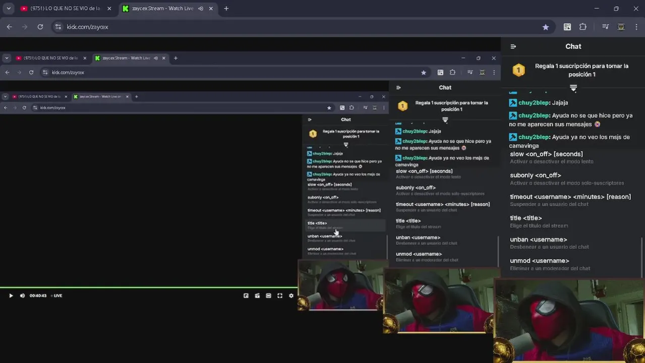Close the YouTube tab in outer browser
The image size is (645, 363).
coord(110,9)
